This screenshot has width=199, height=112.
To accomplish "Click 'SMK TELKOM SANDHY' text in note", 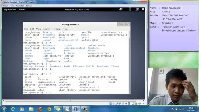I will (x=175, y=15).
